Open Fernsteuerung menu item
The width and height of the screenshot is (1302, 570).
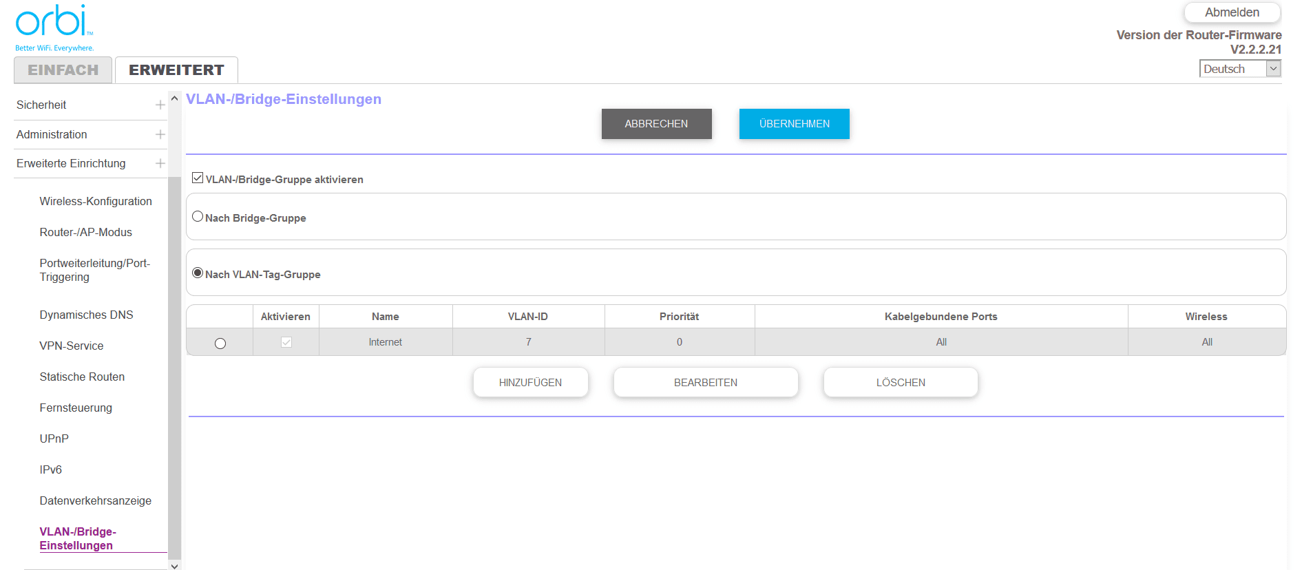pos(76,408)
